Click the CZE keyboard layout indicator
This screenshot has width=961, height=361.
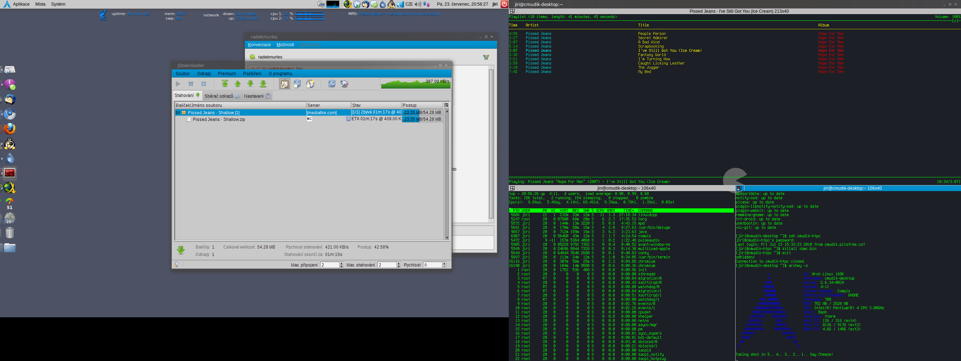point(409,4)
